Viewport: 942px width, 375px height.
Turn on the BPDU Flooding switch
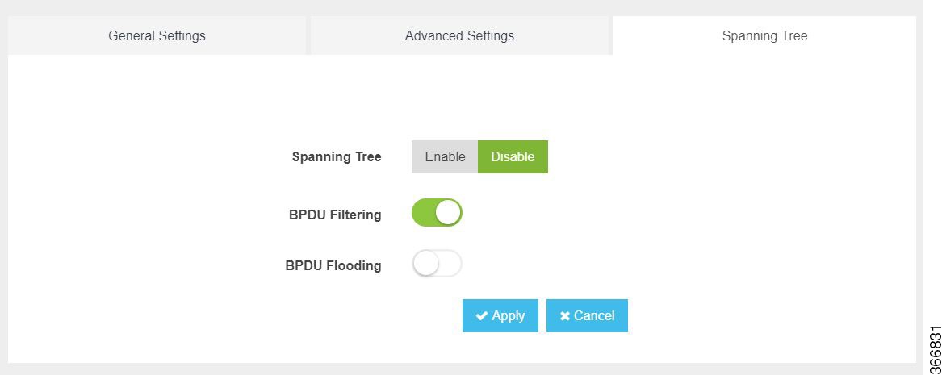point(437,264)
